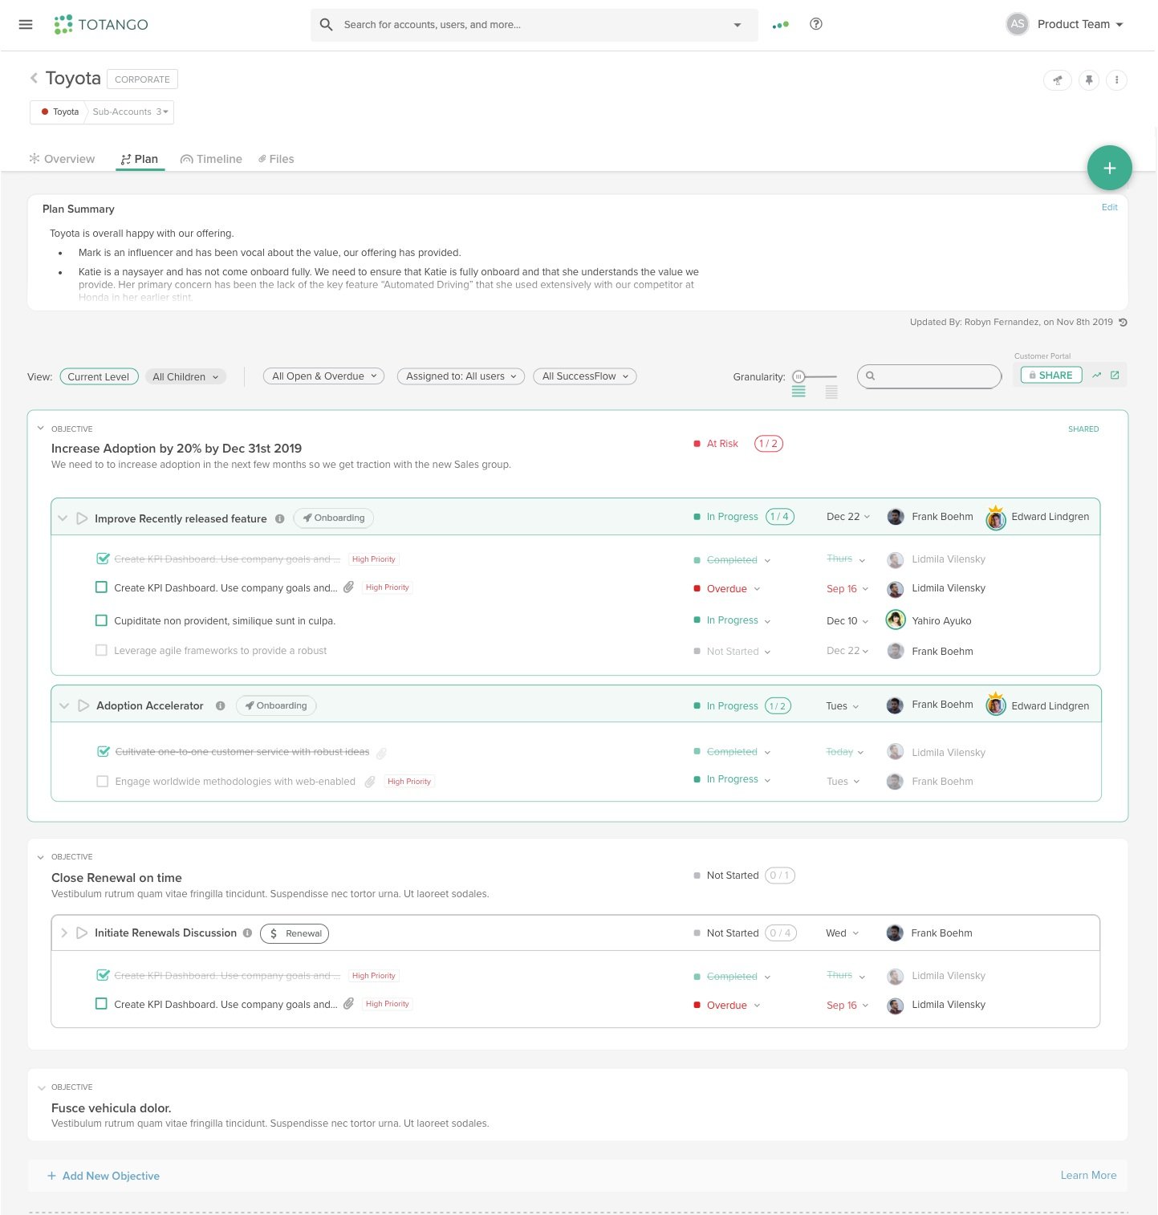Click the customer portal trend icon
Viewport: 1158px width, 1215px height.
pos(1096,375)
